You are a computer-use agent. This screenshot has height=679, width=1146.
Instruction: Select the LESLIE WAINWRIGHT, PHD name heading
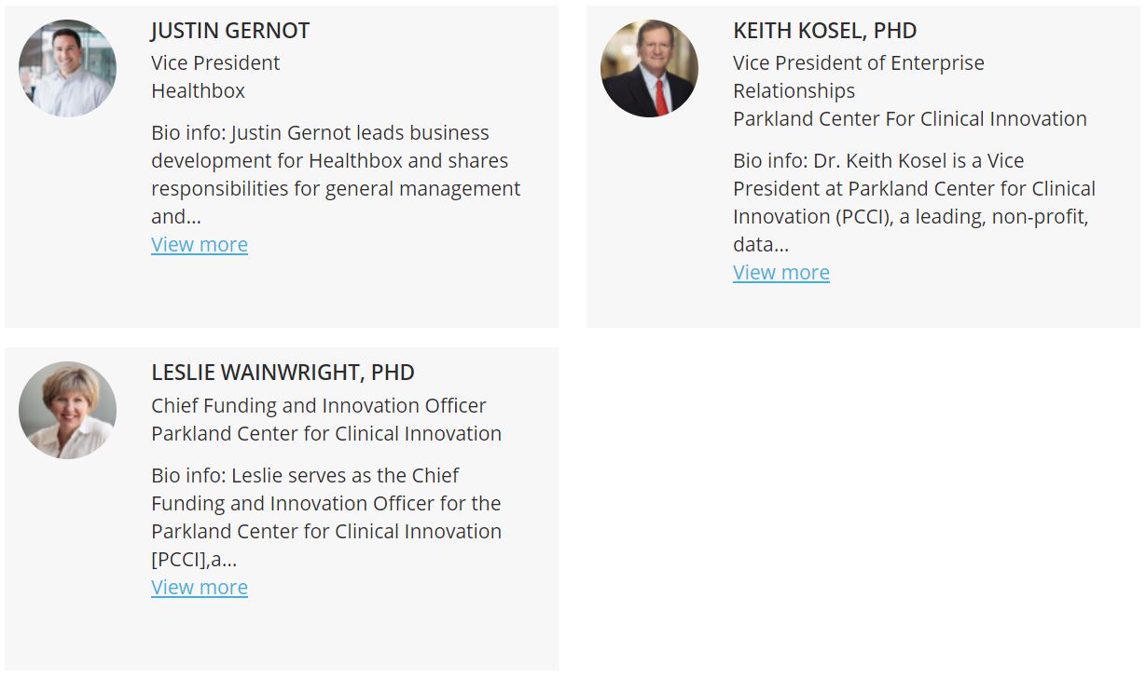point(283,373)
